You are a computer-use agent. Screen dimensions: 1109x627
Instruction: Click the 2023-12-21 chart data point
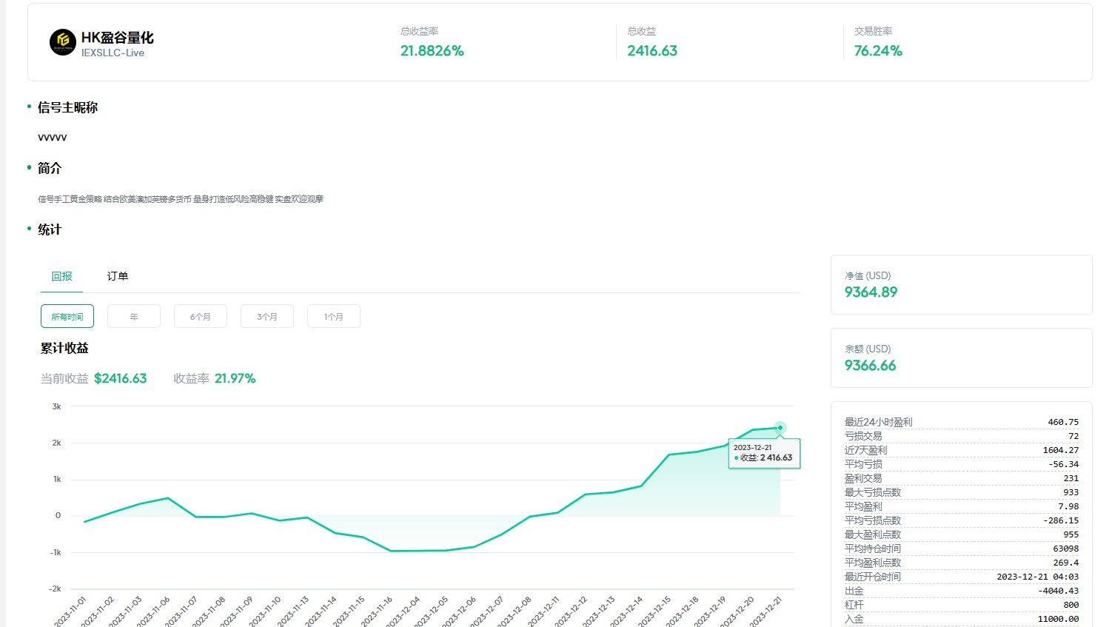coord(780,428)
